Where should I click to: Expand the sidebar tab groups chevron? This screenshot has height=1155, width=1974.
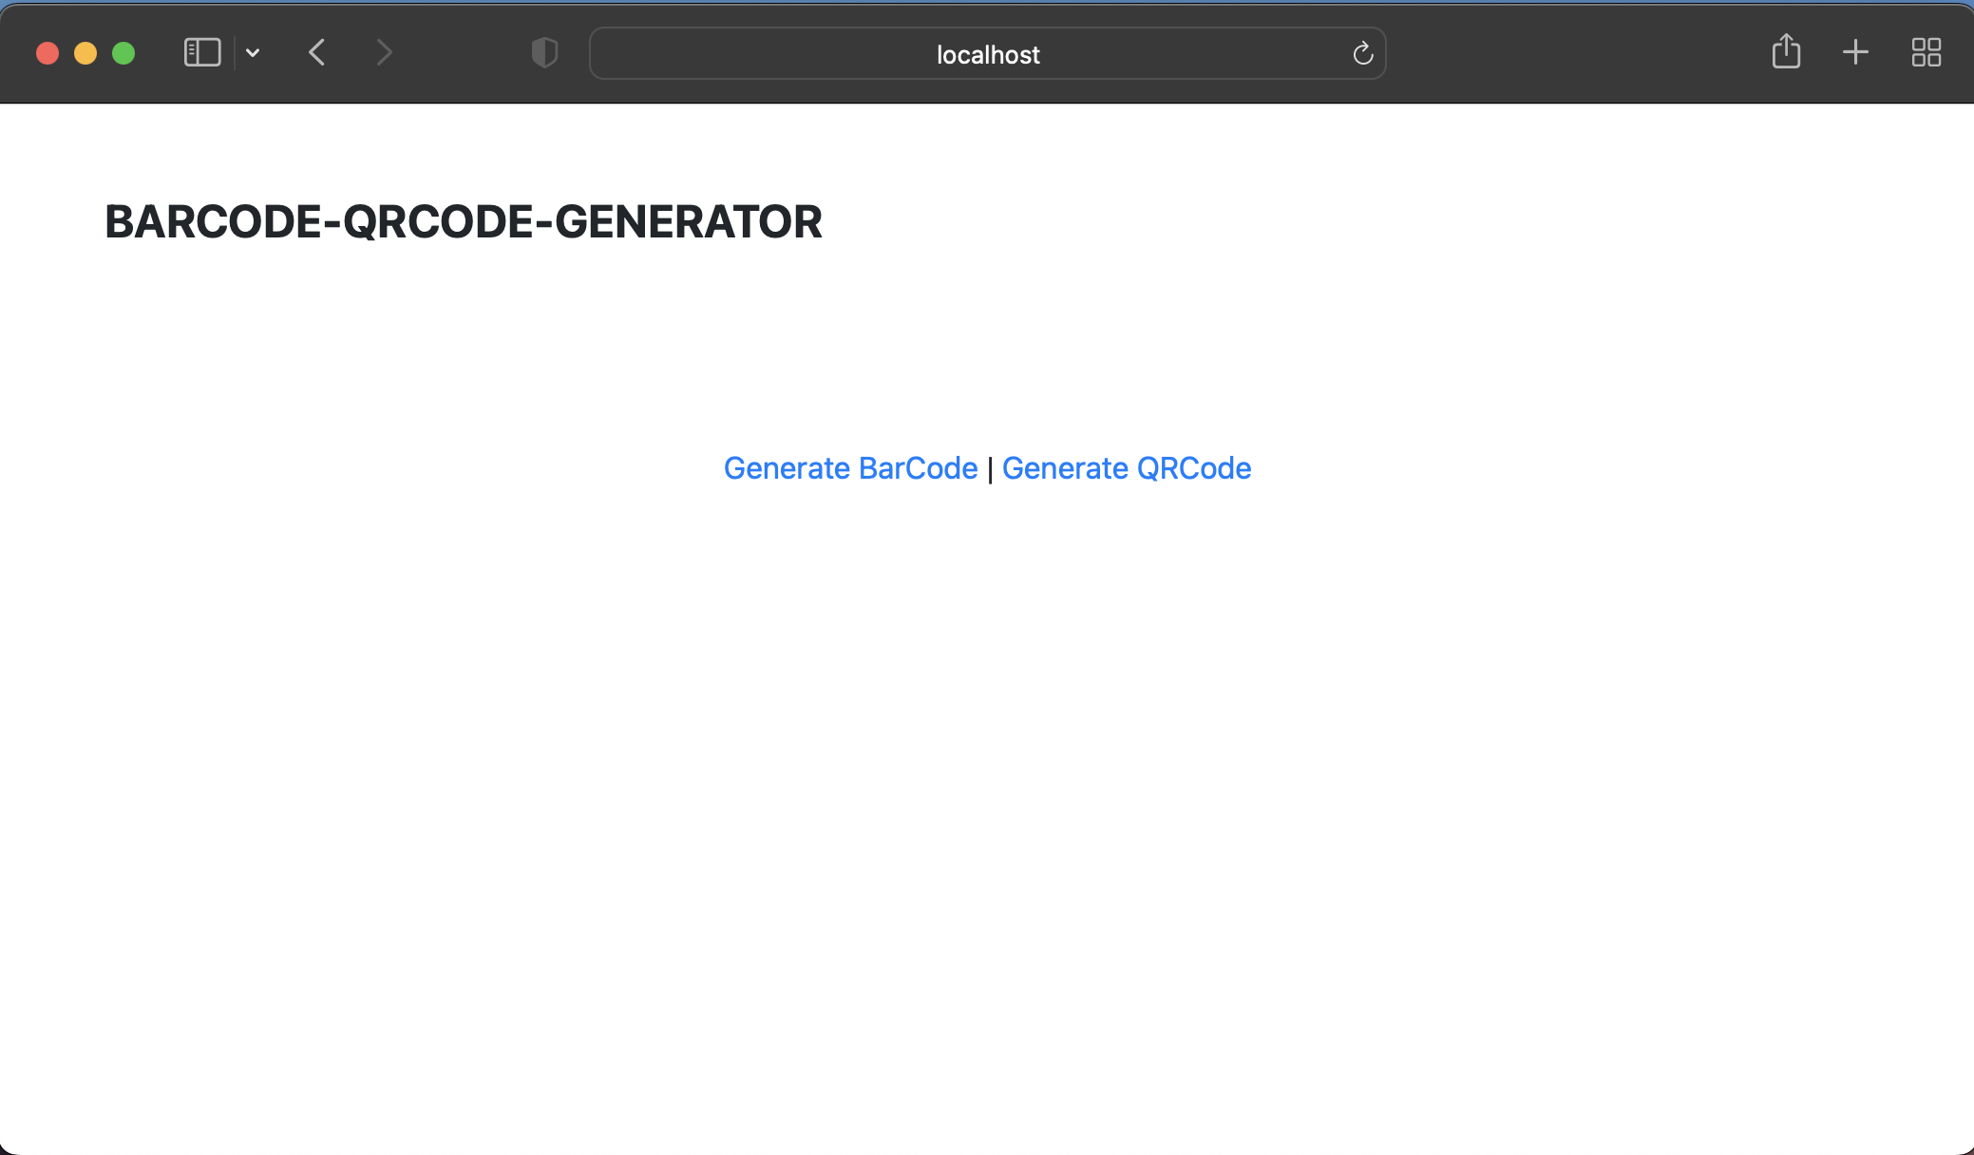pyautogui.click(x=253, y=52)
